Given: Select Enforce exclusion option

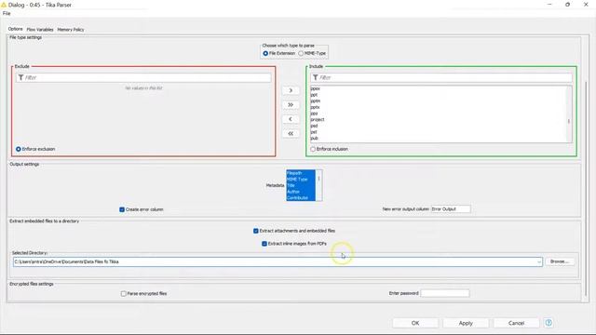Looking at the screenshot, I should point(19,149).
